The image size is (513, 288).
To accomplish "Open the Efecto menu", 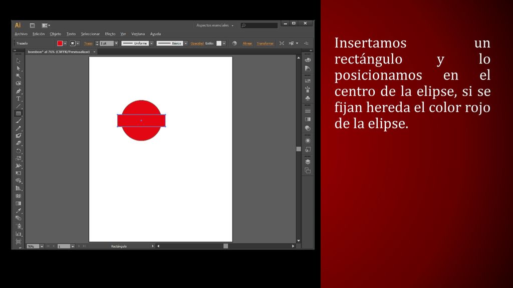I will tap(110, 34).
